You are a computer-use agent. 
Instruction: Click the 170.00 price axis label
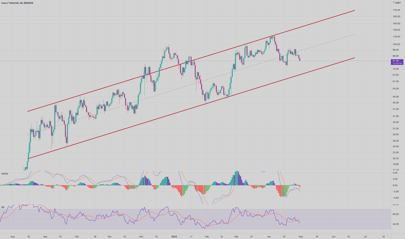[x=396, y=10]
